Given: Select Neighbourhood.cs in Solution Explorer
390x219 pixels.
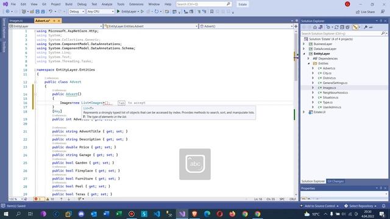Looking at the screenshot, I should pos(335,92).
